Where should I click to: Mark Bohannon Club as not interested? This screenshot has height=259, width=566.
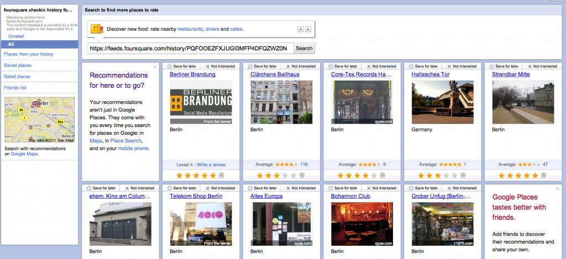(x=381, y=188)
